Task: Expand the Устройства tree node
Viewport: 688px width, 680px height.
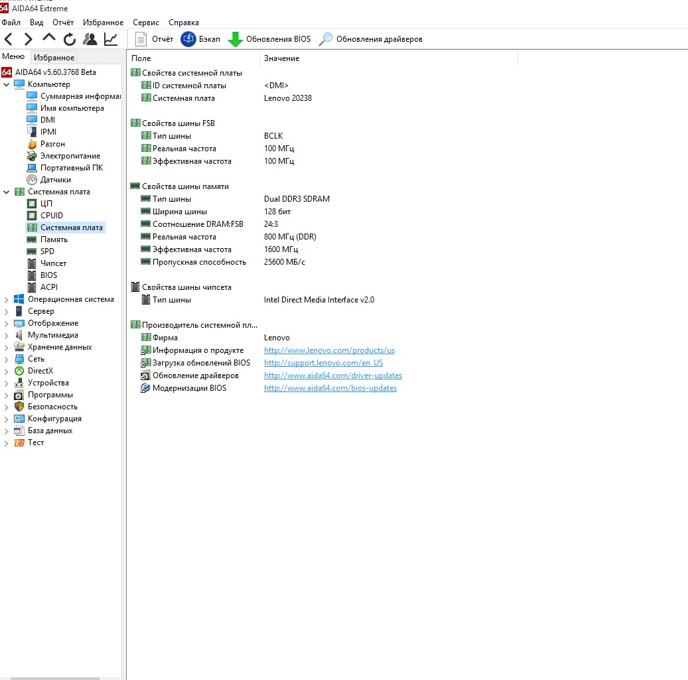Action: pyautogui.click(x=6, y=383)
